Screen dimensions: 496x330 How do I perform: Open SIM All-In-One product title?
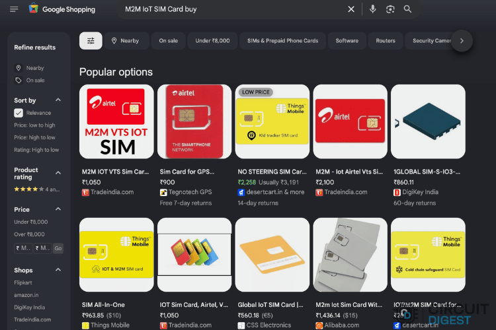tap(103, 305)
